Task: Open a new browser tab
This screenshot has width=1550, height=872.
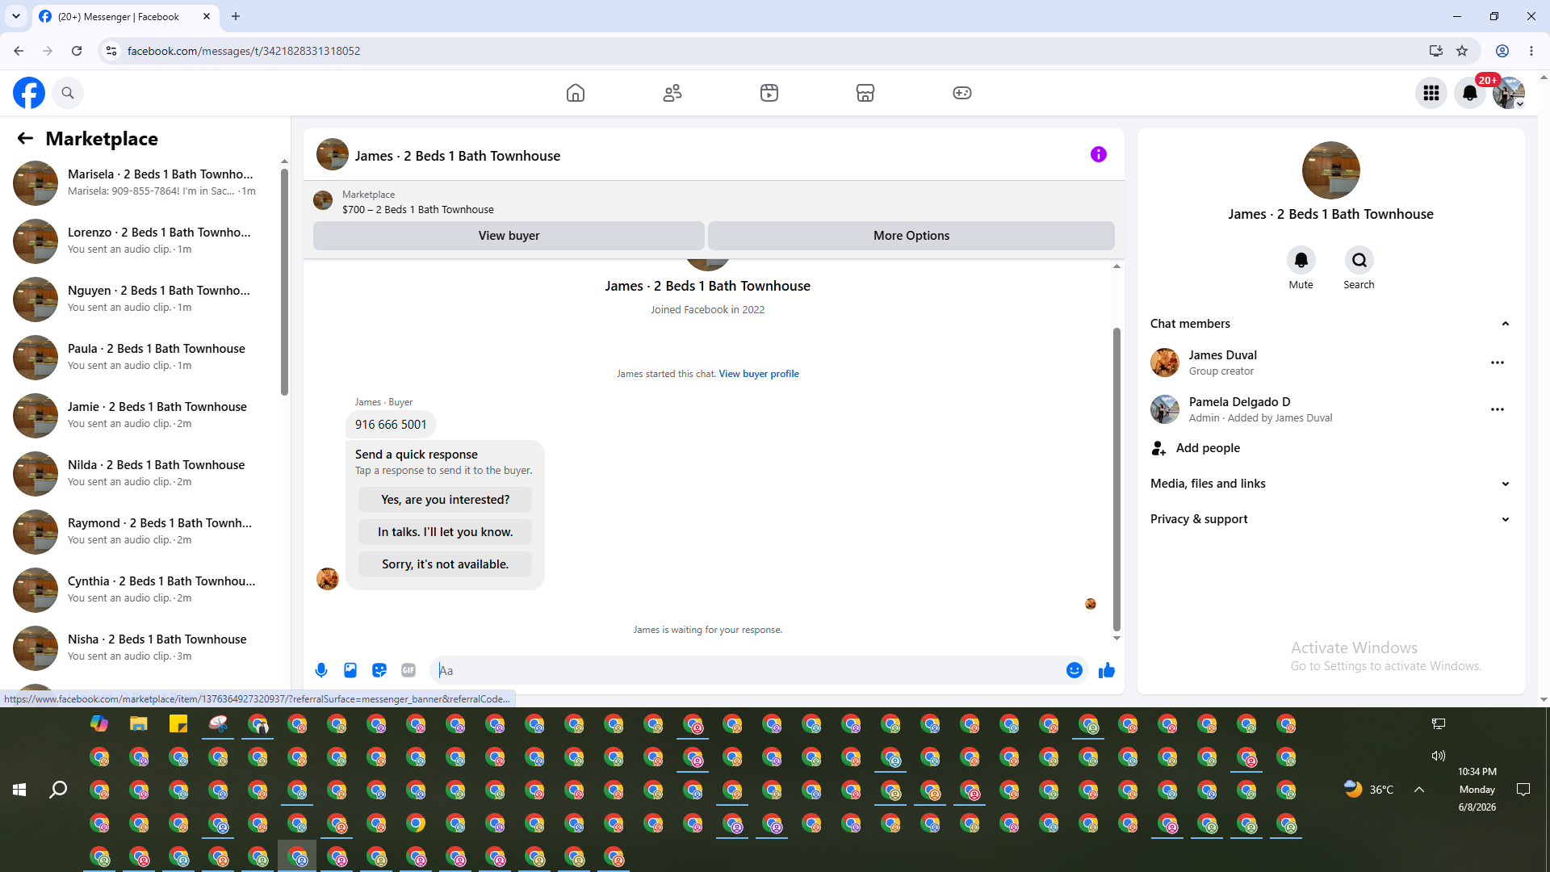Action: pyautogui.click(x=236, y=16)
